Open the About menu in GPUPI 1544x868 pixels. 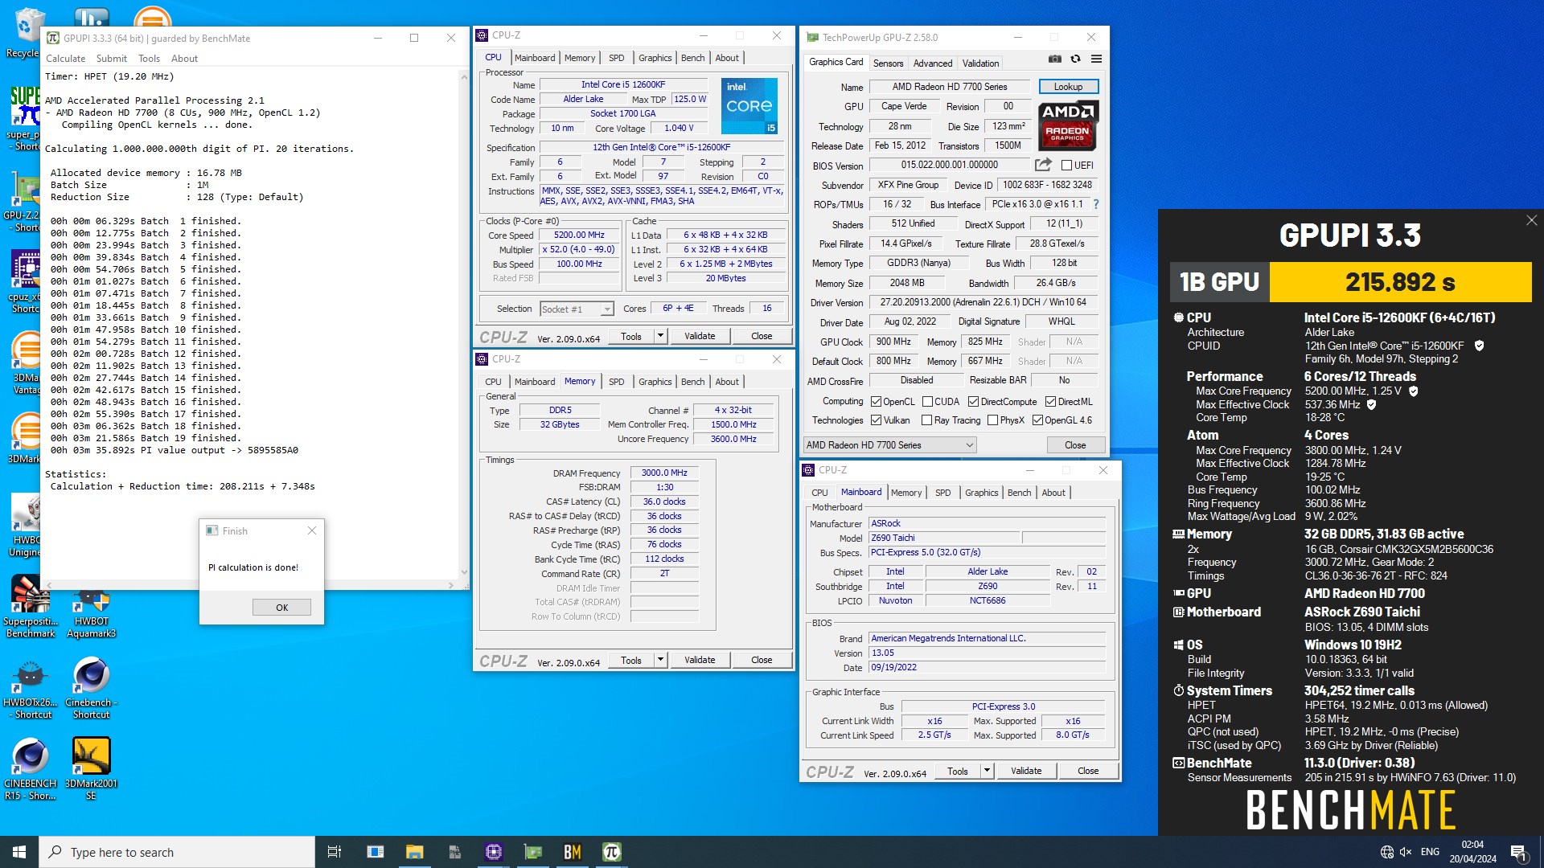click(x=184, y=59)
